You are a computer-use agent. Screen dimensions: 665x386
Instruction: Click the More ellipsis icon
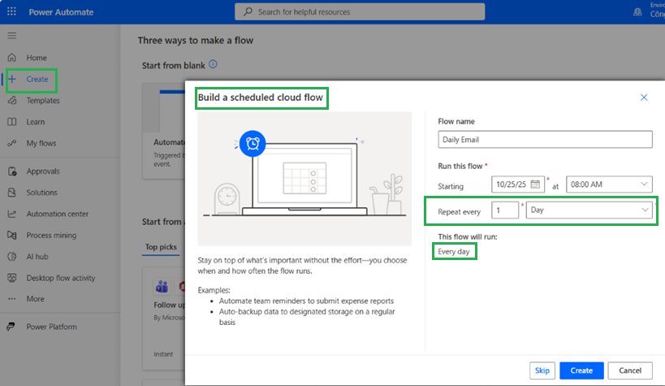coord(12,298)
